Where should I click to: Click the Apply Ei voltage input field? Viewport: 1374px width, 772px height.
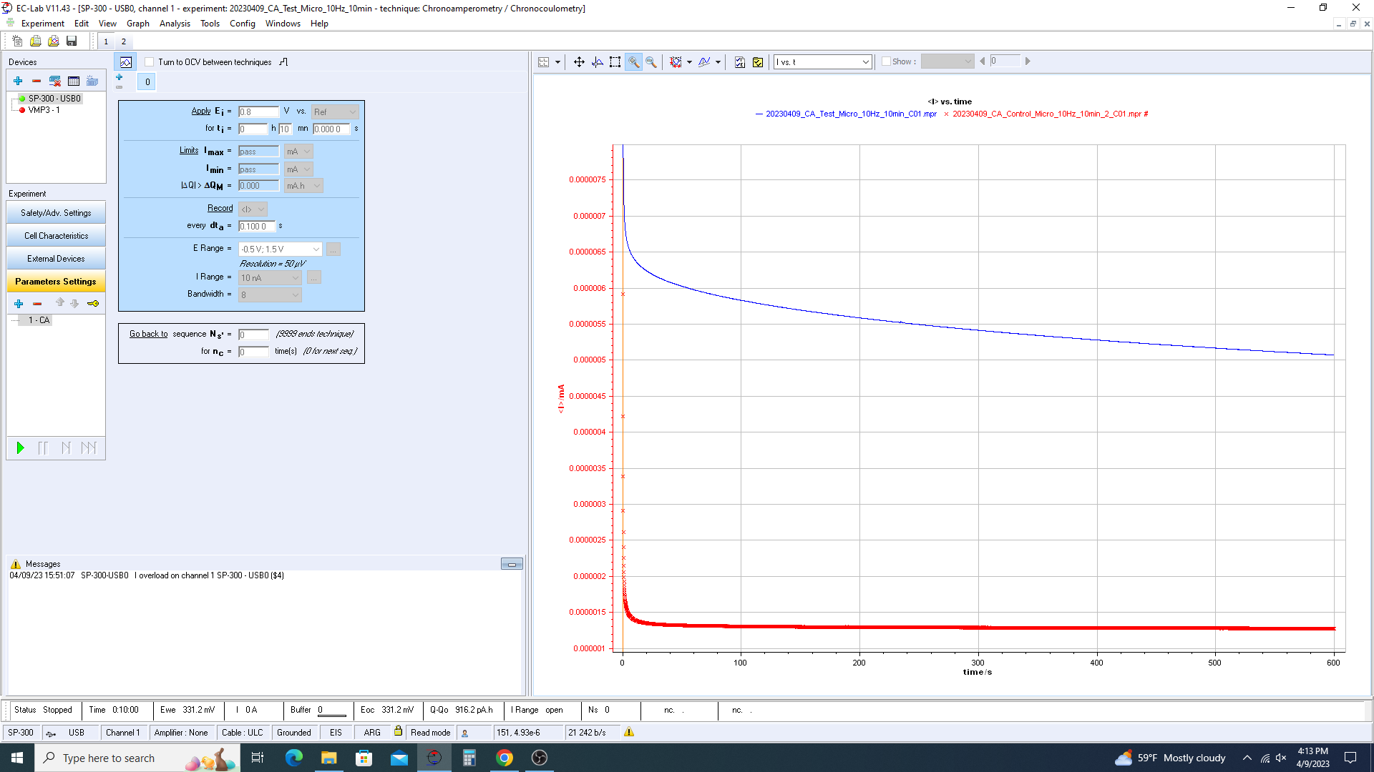pos(258,112)
